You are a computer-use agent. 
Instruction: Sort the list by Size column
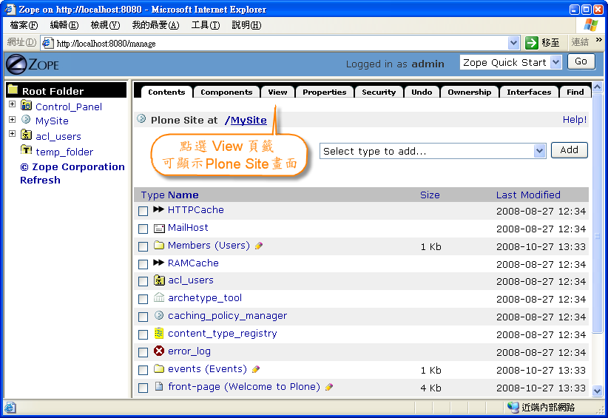tap(430, 195)
